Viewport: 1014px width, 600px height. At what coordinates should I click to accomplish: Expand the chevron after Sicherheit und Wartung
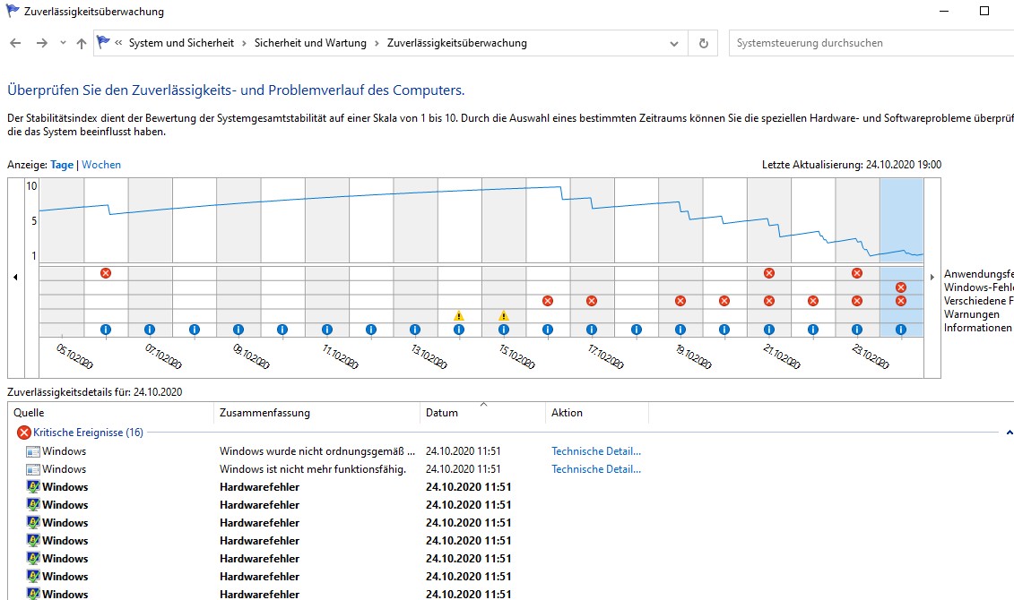(x=377, y=43)
